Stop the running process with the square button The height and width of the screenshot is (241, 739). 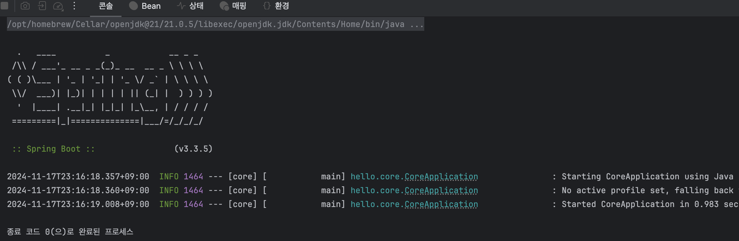[x=4, y=6]
